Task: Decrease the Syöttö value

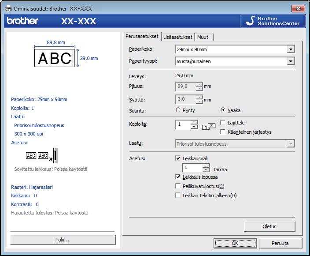Action: tap(199, 101)
